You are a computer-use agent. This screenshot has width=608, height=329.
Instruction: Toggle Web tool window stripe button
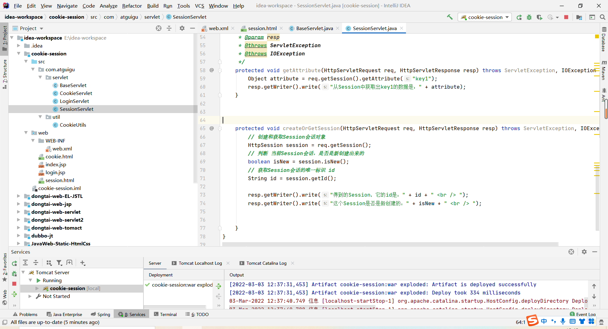coord(4,297)
